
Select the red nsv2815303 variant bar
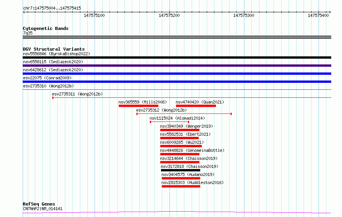pyautogui.click(x=181, y=186)
